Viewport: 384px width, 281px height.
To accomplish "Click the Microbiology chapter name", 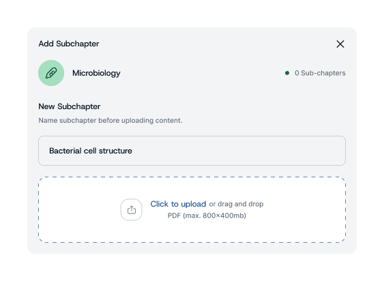I will [x=96, y=73].
